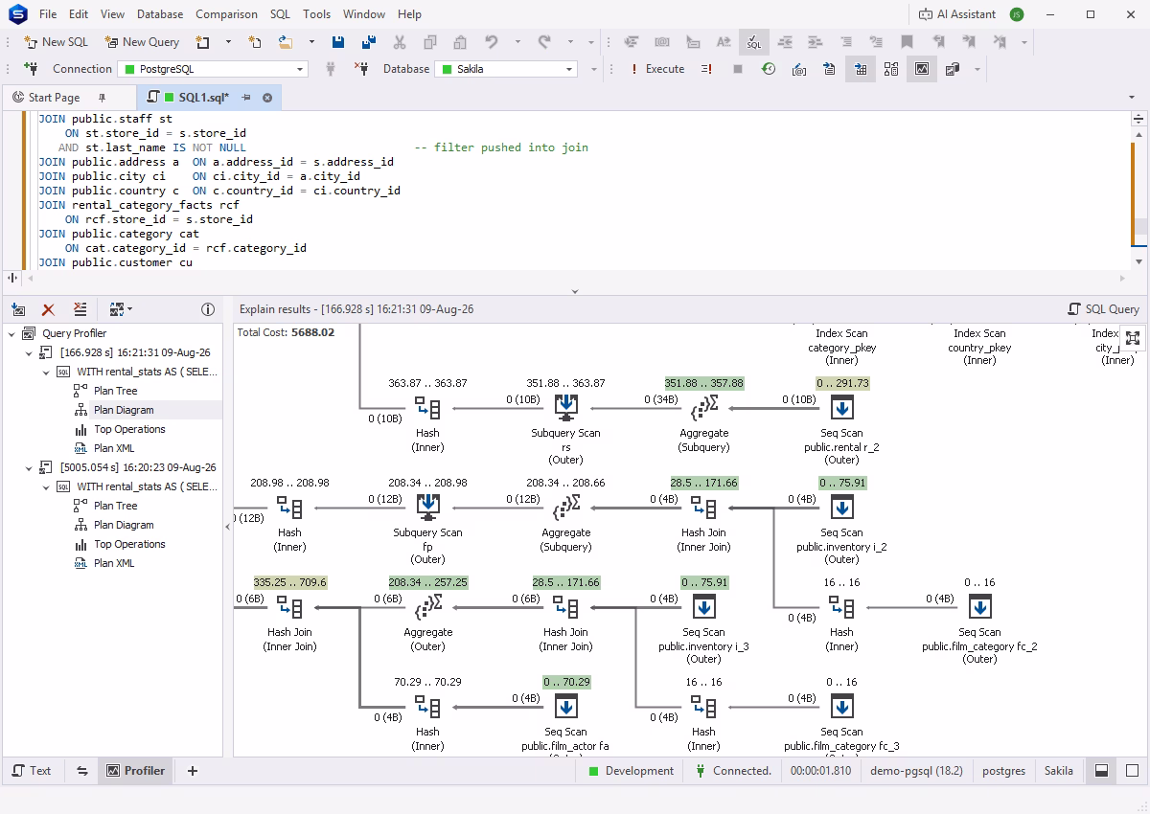The width and height of the screenshot is (1150, 814).
Task: Click the change database plug icon
Action: coord(361,69)
